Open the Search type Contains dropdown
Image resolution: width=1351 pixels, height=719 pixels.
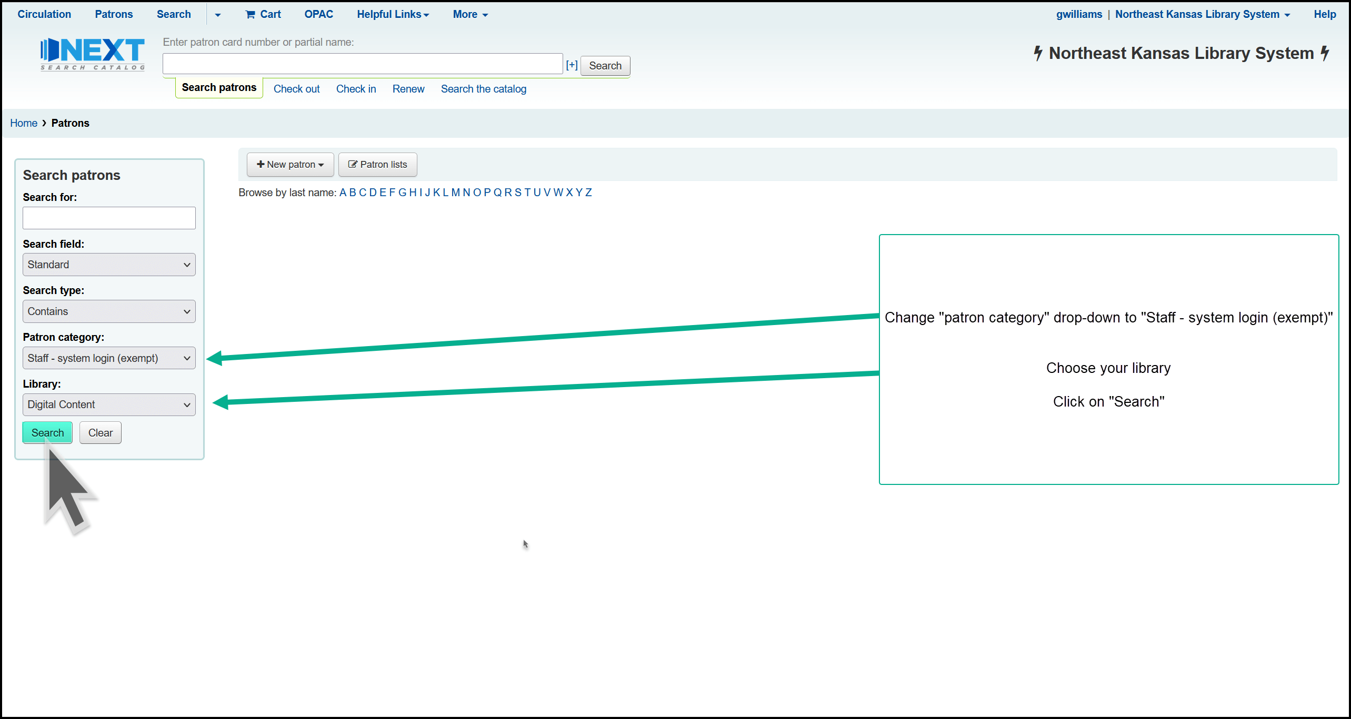[109, 311]
